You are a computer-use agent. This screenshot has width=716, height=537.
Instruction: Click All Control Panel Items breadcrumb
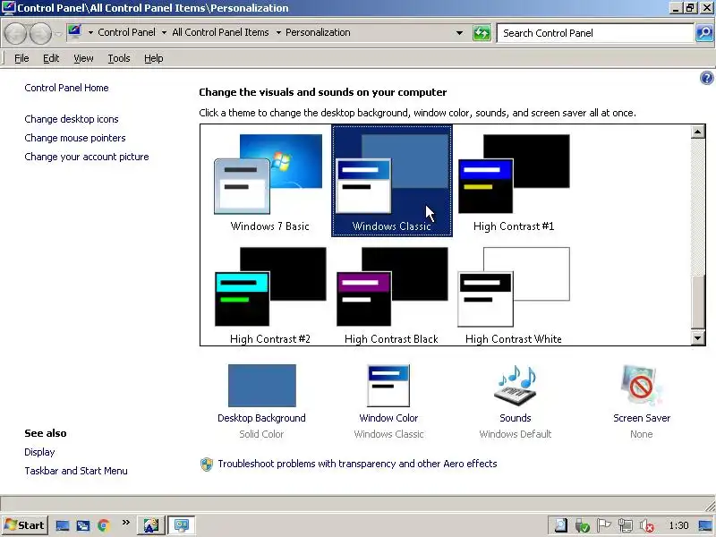220,32
